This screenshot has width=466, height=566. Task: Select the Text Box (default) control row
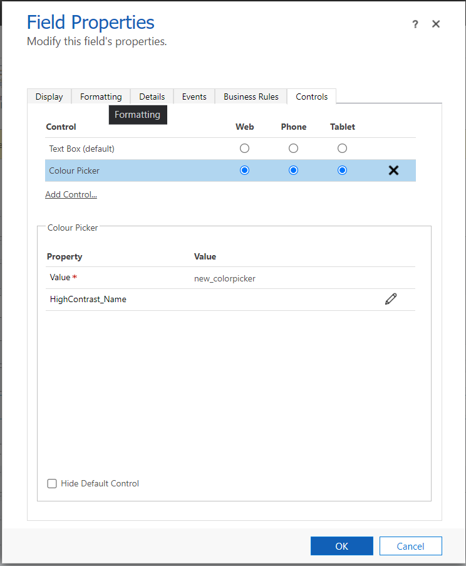[x=82, y=149]
